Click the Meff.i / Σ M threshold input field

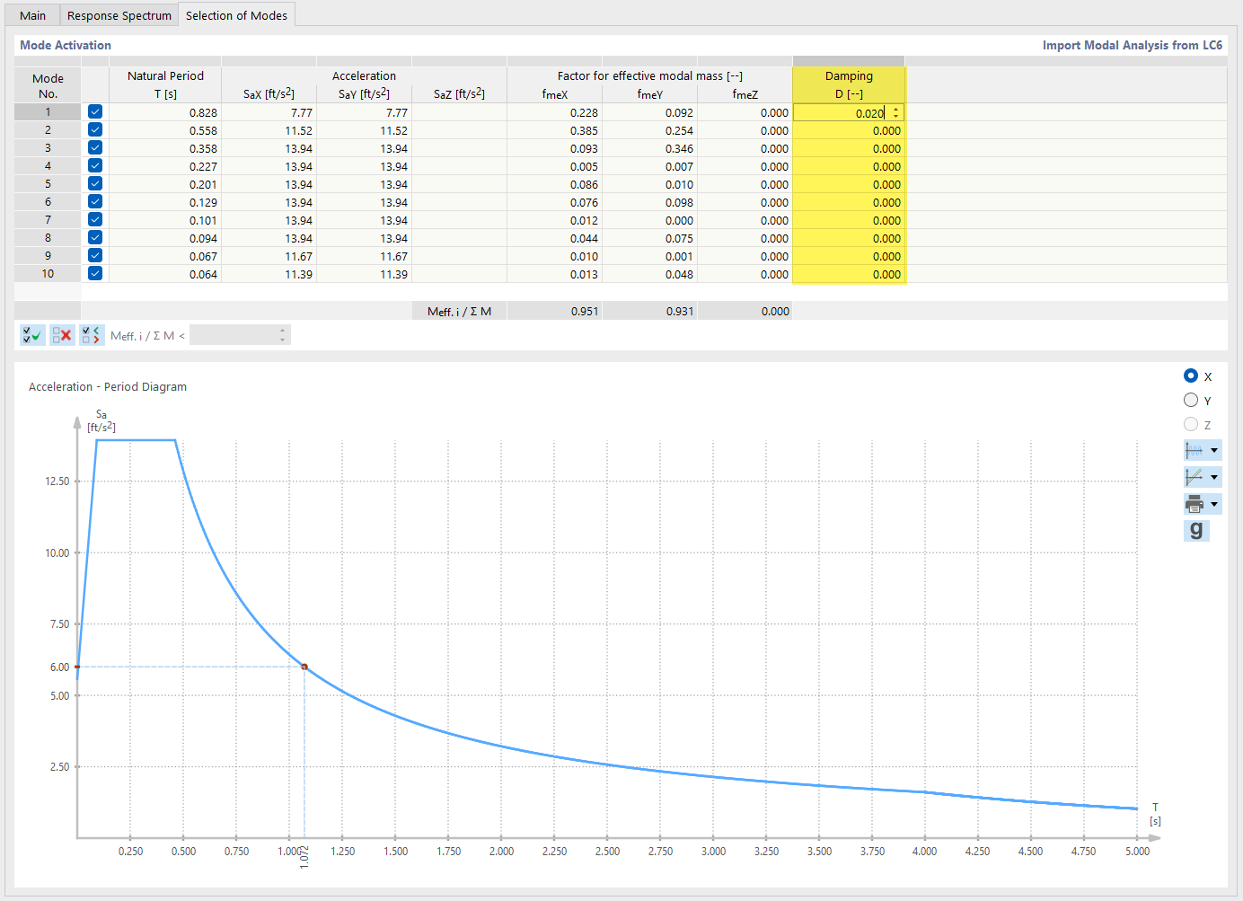[234, 334]
